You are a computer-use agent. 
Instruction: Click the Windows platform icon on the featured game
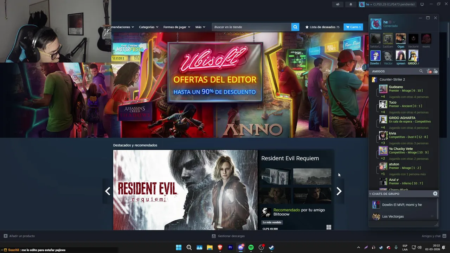329,227
